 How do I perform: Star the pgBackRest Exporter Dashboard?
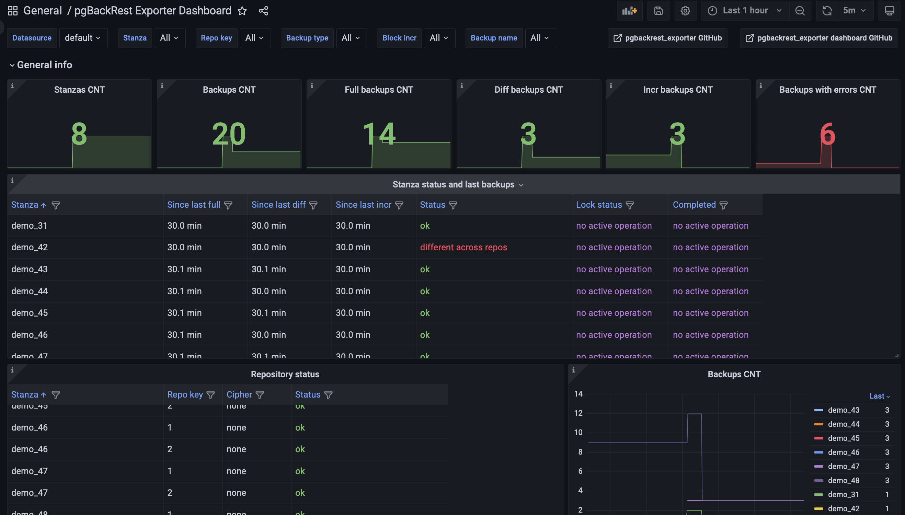[x=242, y=11]
